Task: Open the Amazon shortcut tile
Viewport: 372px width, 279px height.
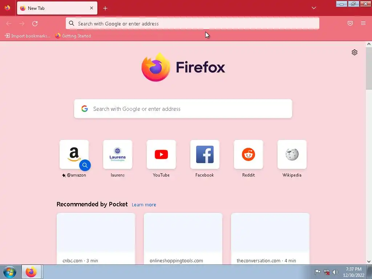Action: tap(74, 154)
